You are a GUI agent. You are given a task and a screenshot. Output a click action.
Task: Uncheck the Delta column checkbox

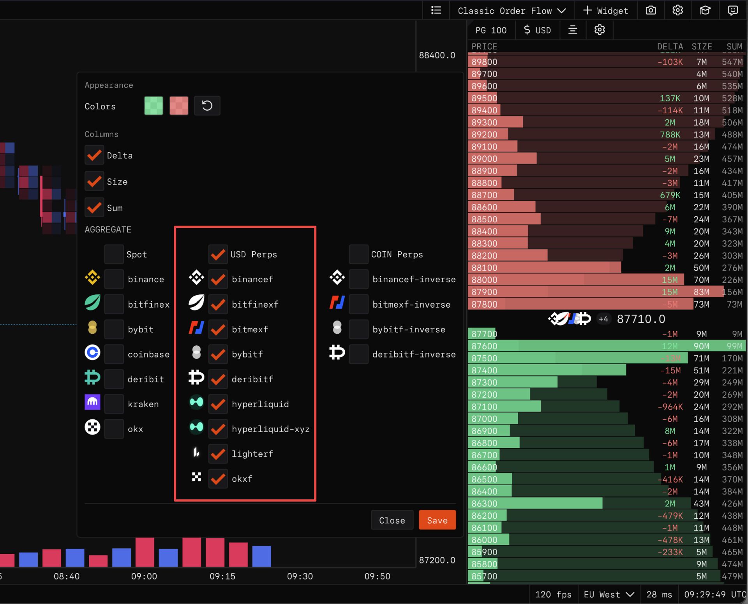(94, 155)
